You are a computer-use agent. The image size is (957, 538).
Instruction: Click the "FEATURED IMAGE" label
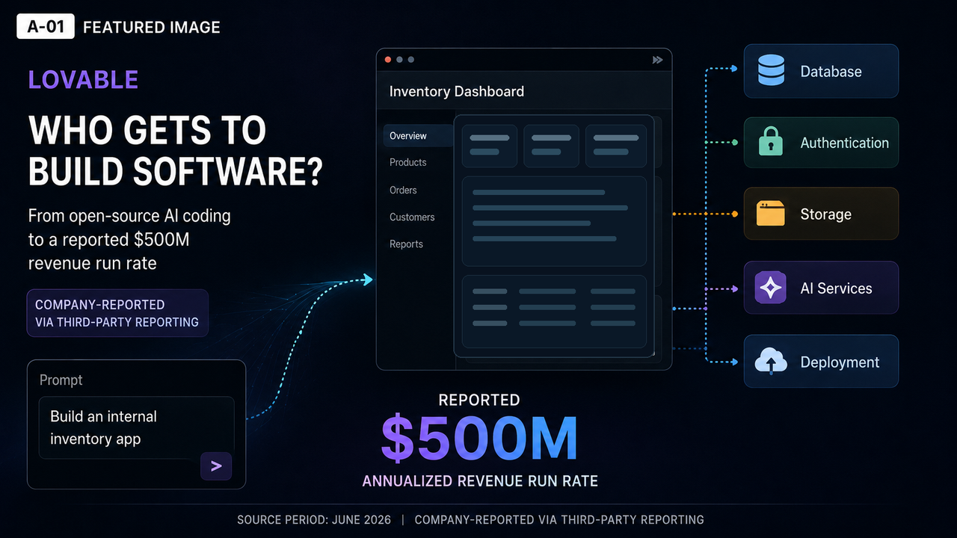[x=152, y=28]
